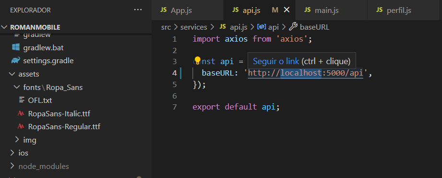This screenshot has width=442, height=178.
Task: Open RopaSans-Italic.ttf font file
Action: [x=59, y=113]
